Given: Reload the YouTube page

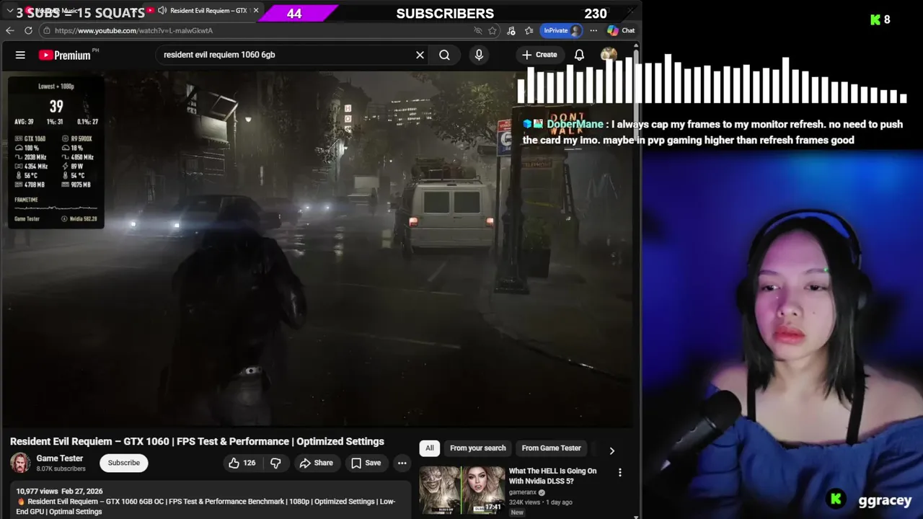Looking at the screenshot, I should pos(28,30).
